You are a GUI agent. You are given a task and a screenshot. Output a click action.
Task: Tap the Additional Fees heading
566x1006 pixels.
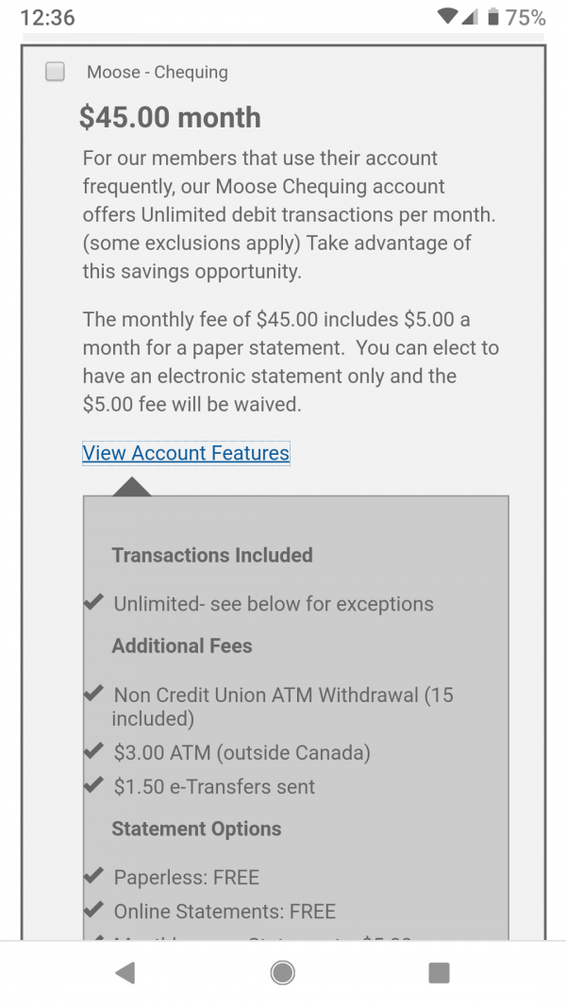coord(182,646)
